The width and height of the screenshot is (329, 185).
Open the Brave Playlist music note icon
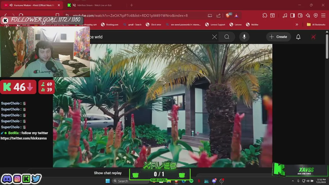(285, 15)
